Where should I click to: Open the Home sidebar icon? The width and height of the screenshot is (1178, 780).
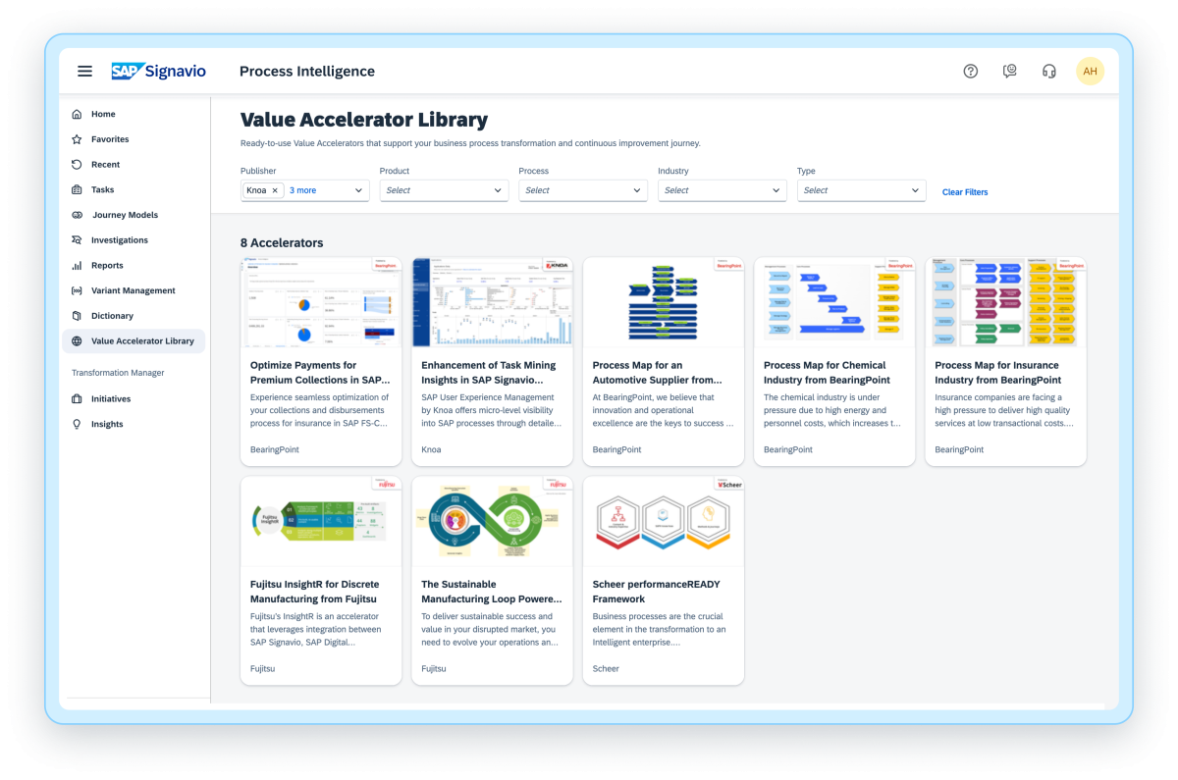click(76, 114)
